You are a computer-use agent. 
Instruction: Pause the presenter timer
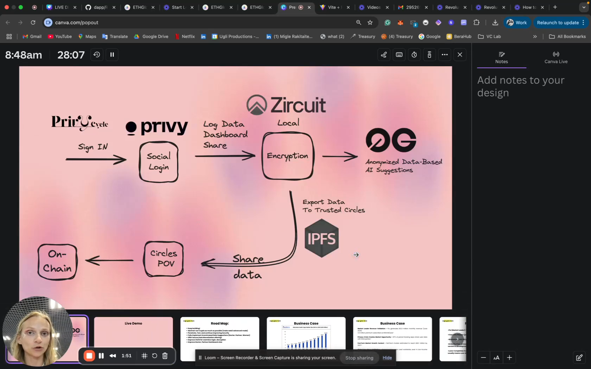tap(112, 54)
